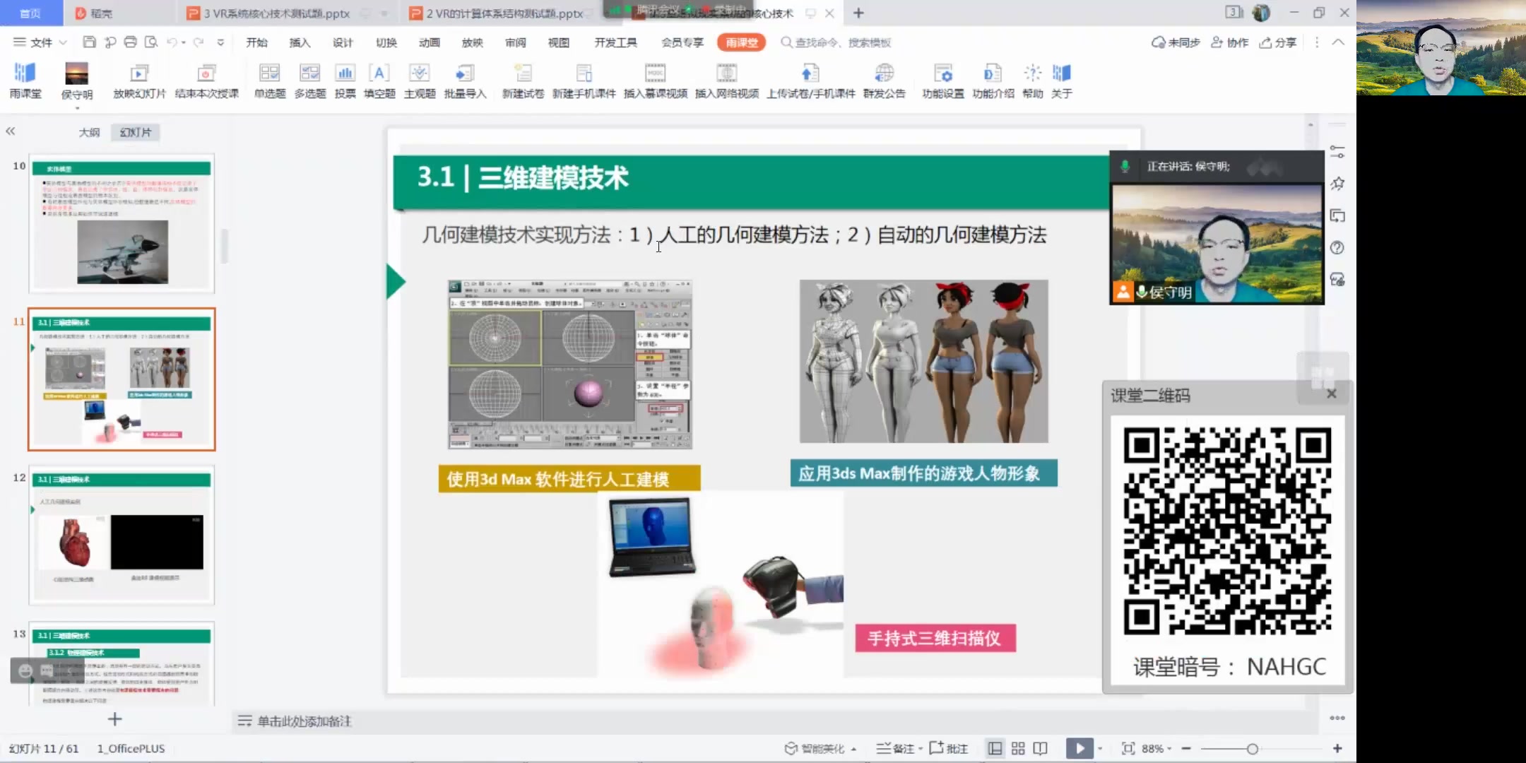The height and width of the screenshot is (763, 1526).
Task: Expand the 动画 ribbon tab menu
Action: point(428,42)
